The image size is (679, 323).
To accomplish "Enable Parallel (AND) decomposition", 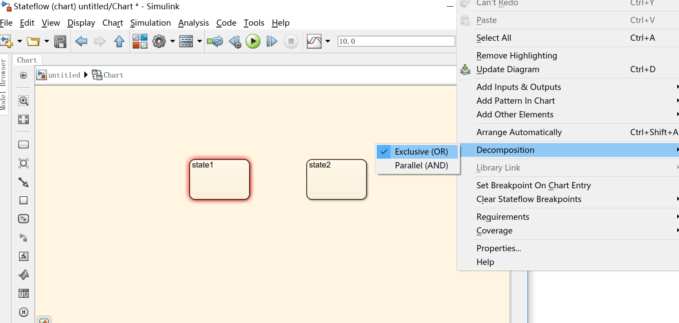I will (421, 165).
